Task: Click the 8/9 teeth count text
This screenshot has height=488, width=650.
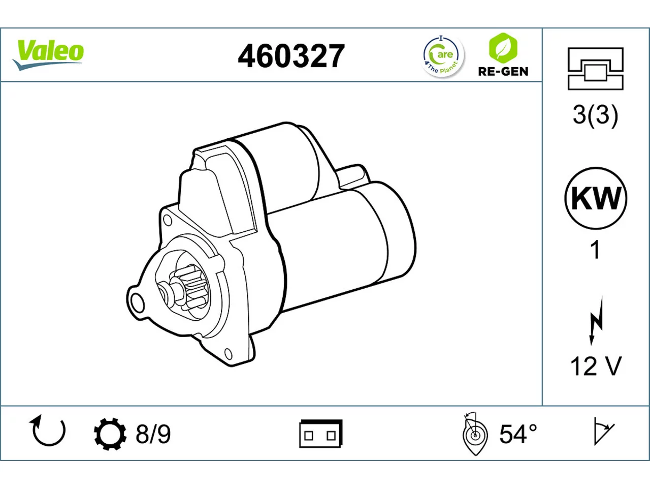Action: point(153,434)
